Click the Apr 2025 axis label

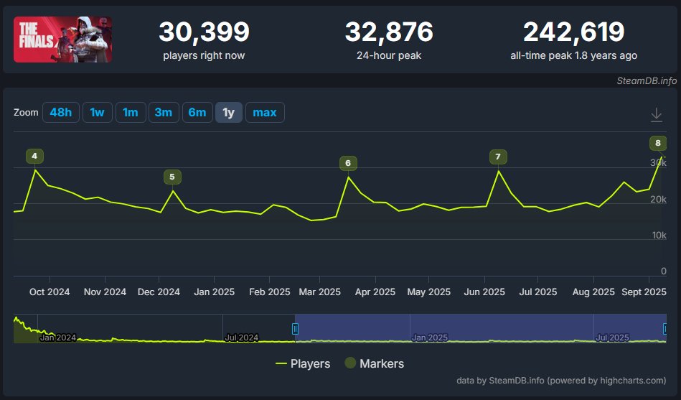[375, 292]
